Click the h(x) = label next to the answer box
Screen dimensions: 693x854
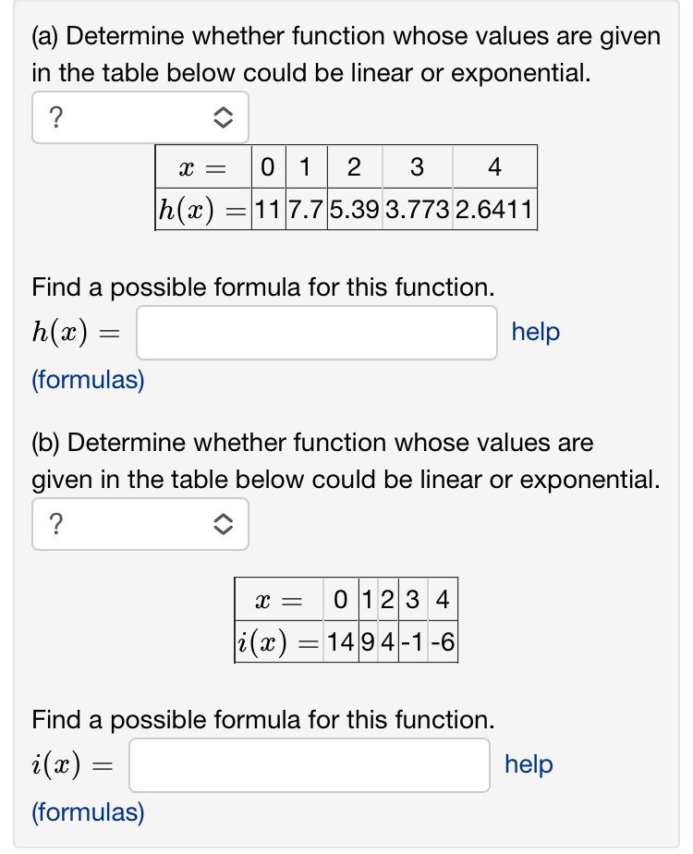78,333
